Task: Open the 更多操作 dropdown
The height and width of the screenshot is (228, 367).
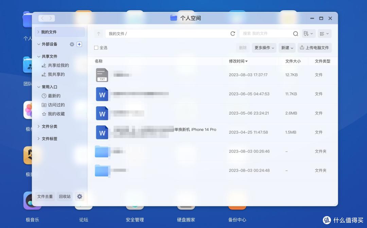Action: [x=264, y=48]
